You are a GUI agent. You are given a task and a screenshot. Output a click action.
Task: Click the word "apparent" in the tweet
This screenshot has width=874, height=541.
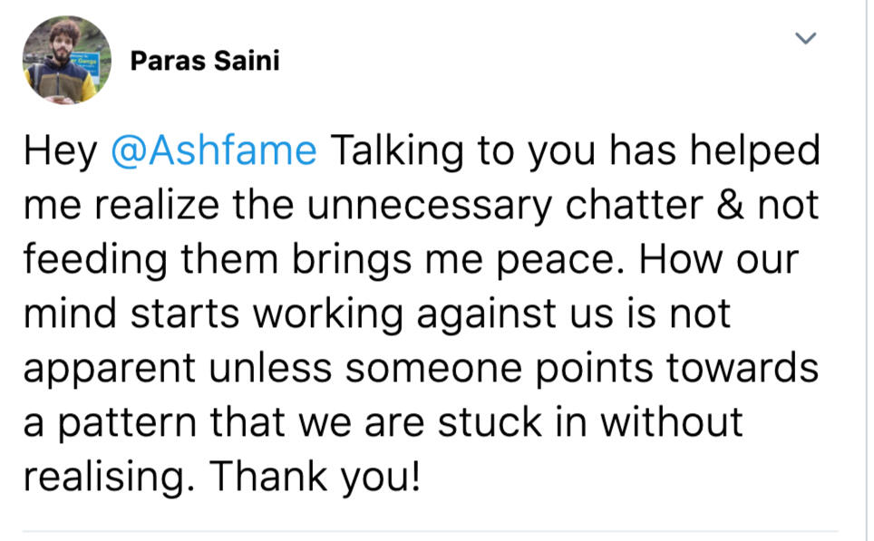pos(110,369)
